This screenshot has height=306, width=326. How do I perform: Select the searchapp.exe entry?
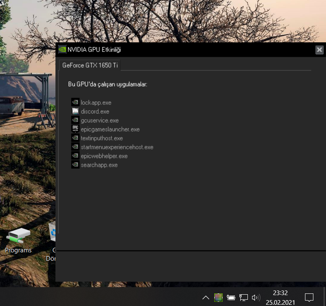pyautogui.click(x=99, y=165)
